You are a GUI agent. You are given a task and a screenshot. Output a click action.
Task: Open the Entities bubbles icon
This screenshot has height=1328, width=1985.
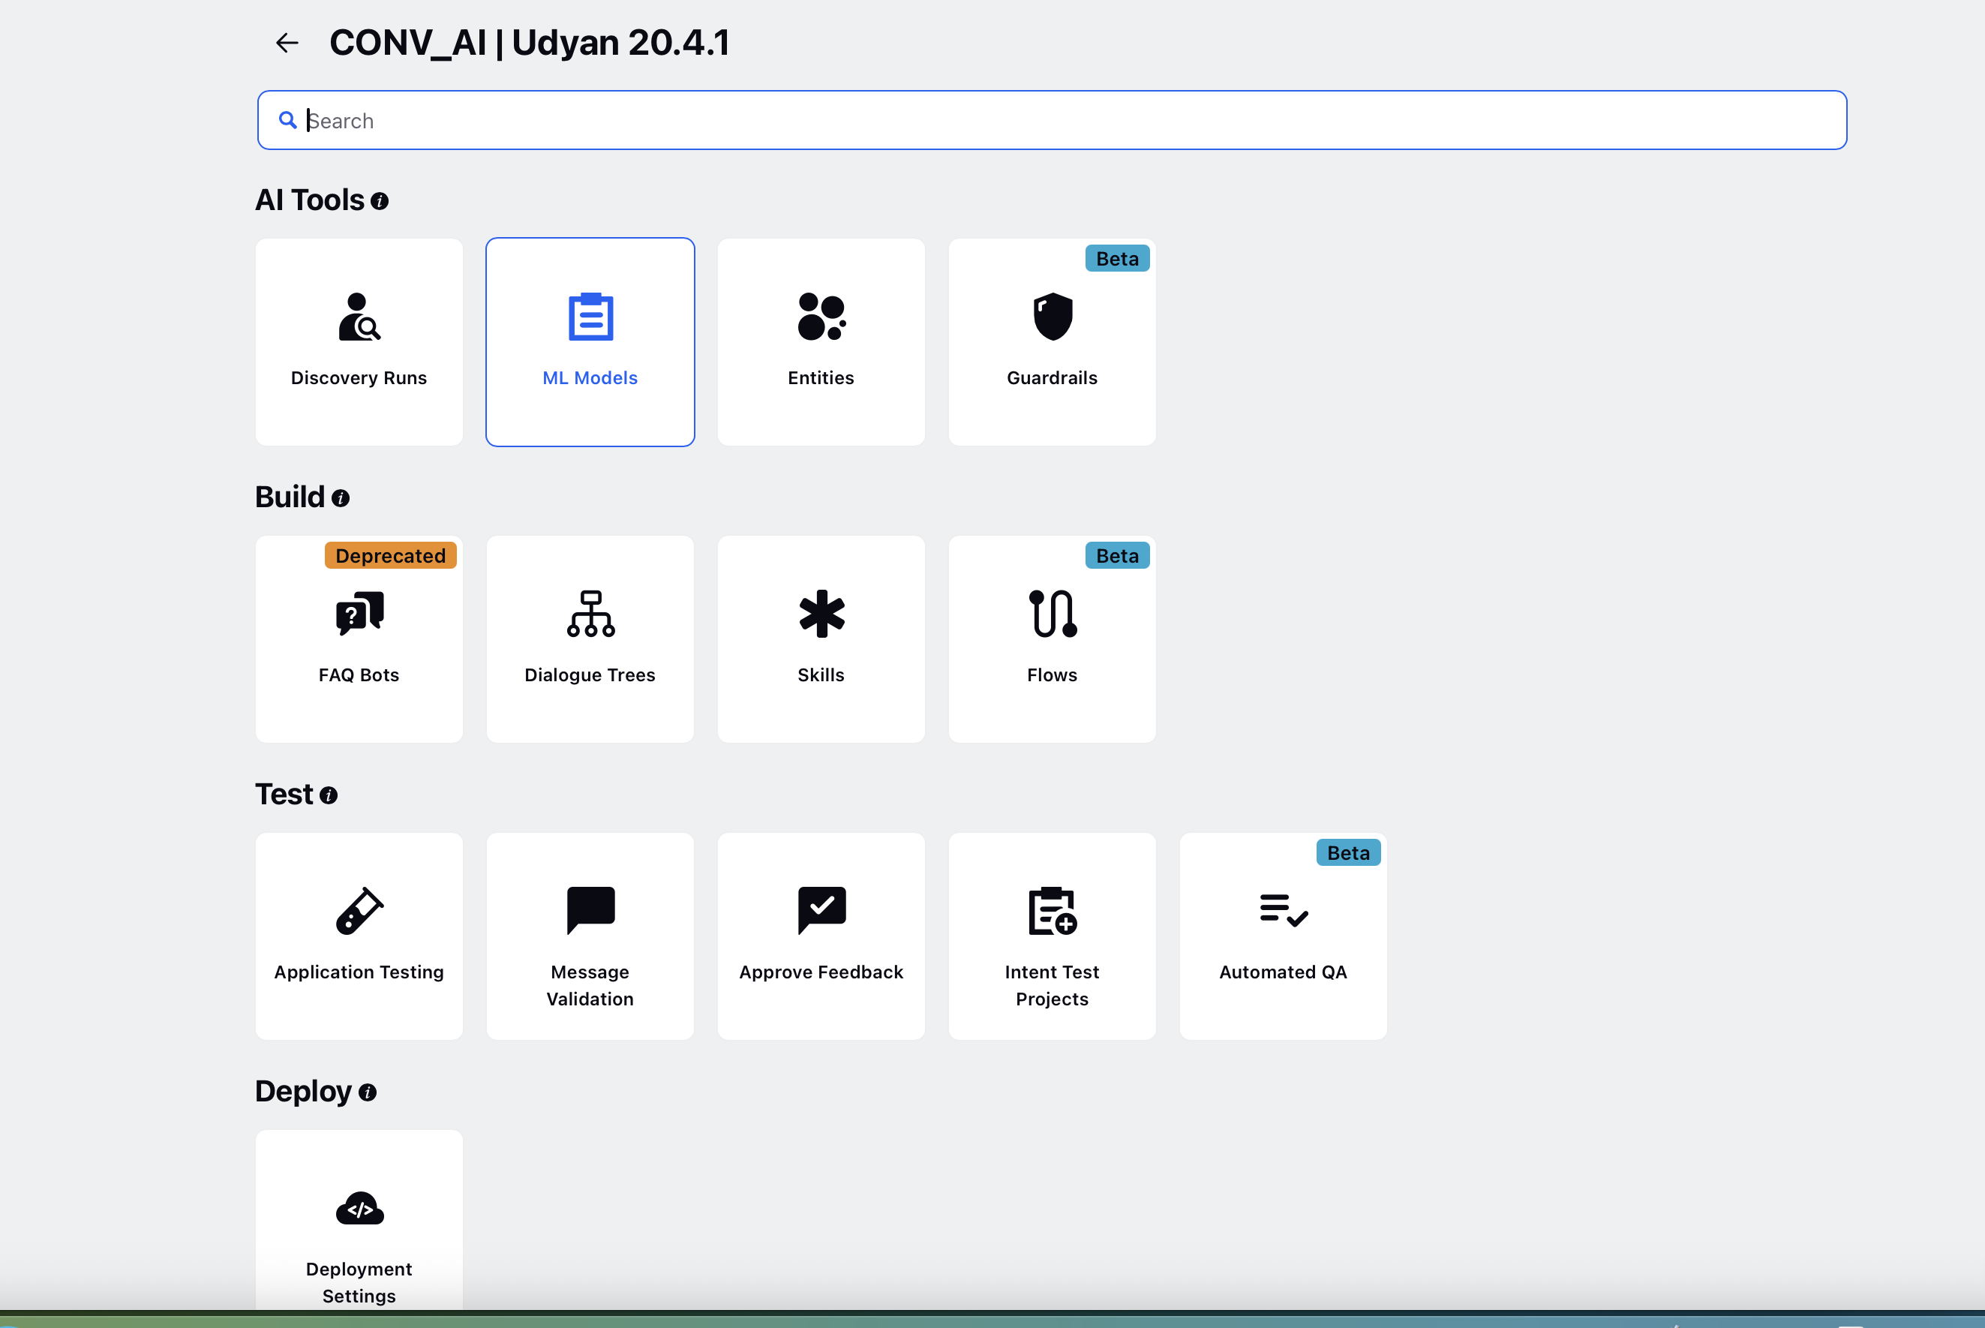pyautogui.click(x=821, y=317)
